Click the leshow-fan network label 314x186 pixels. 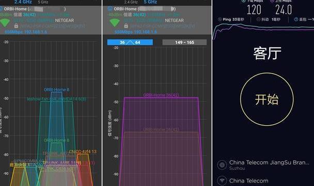56,99
